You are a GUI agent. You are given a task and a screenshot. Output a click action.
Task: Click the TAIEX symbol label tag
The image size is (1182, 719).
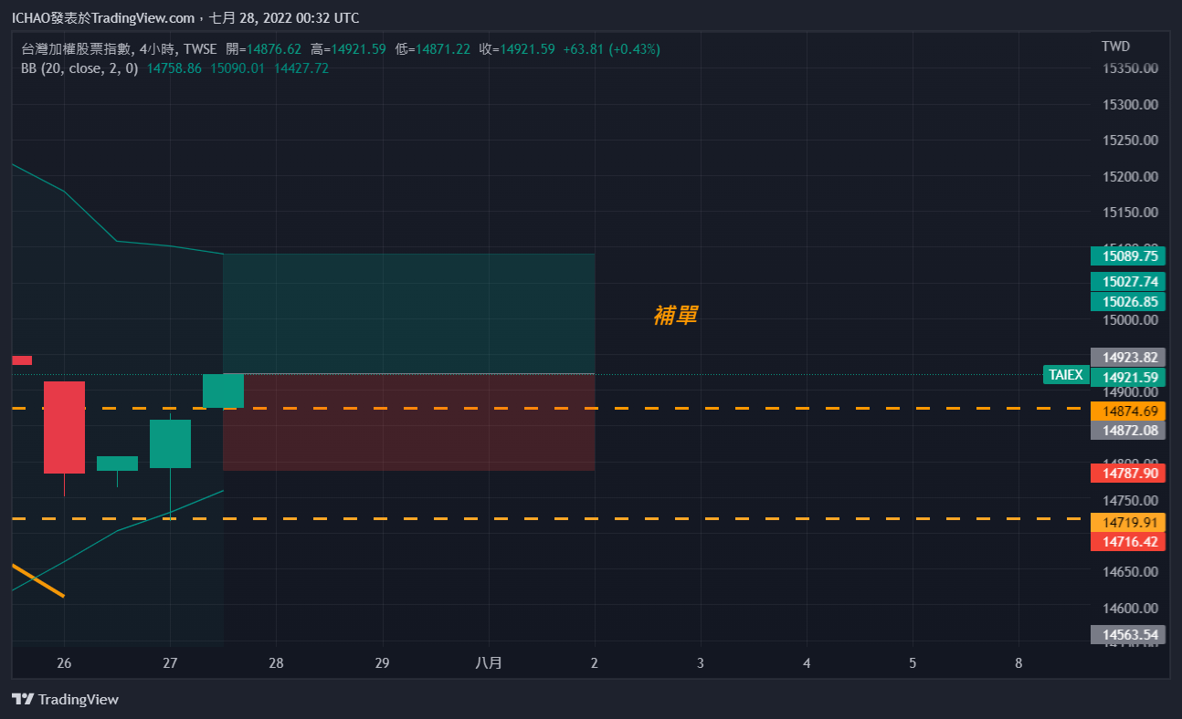pyautogui.click(x=1065, y=375)
